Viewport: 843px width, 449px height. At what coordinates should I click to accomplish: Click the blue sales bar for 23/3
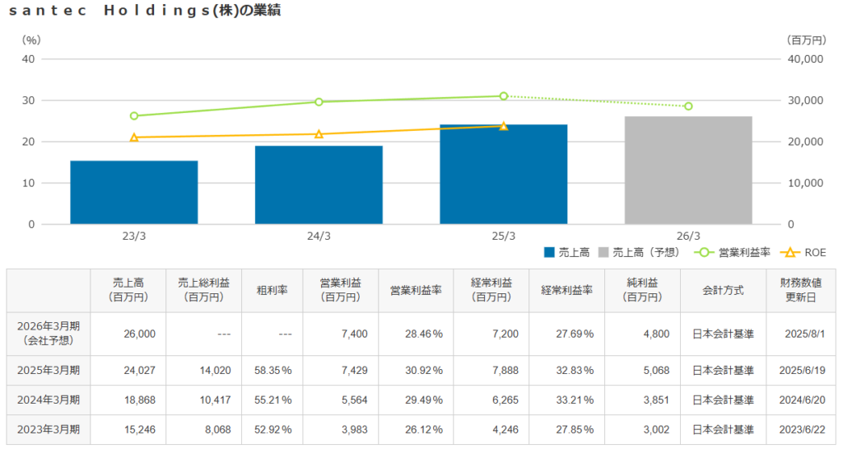click(x=134, y=193)
